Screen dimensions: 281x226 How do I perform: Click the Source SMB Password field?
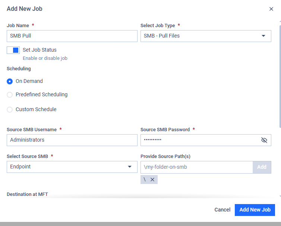tap(206, 140)
